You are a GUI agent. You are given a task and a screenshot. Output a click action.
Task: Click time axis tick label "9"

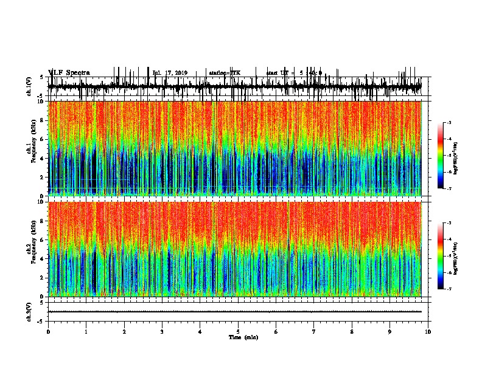(x=389, y=332)
